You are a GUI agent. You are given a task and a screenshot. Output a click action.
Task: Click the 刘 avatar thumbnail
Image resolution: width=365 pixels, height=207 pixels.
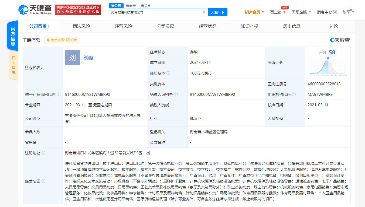pos(73,58)
